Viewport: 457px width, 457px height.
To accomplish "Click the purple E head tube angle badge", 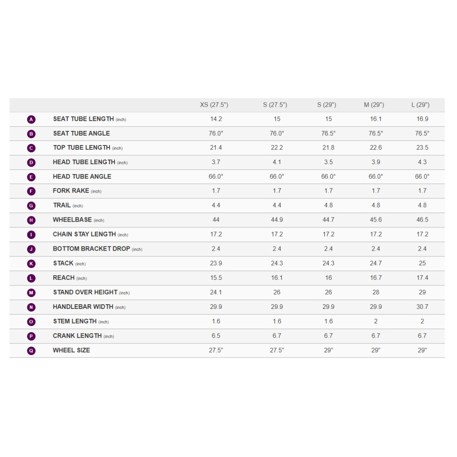I will [31, 177].
